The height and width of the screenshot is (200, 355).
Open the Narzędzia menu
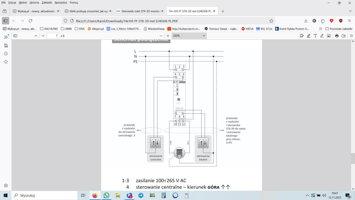pos(61,2)
